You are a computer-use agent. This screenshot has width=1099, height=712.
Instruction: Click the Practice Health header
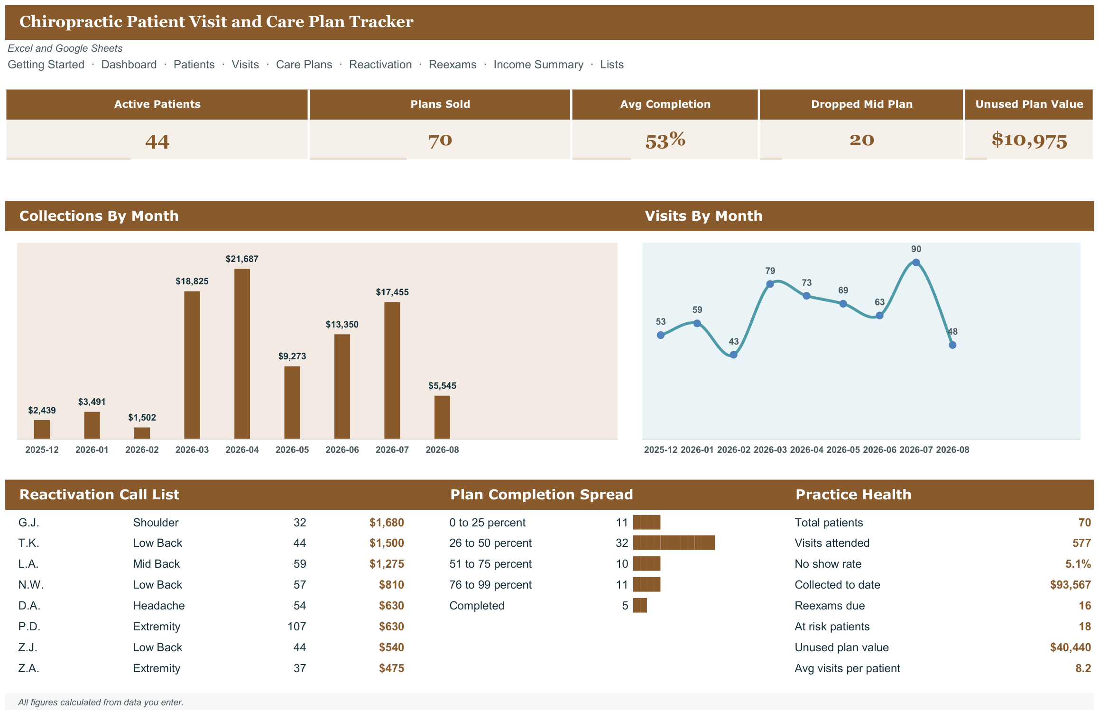click(x=853, y=495)
